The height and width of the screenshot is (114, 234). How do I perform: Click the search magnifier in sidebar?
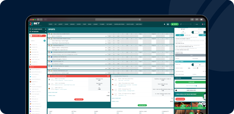click(44, 41)
